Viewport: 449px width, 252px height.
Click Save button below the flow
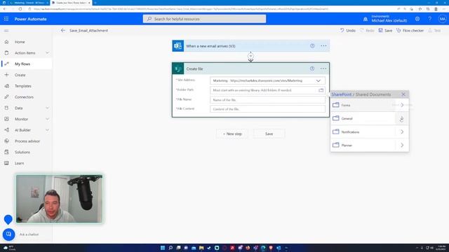tap(269, 134)
